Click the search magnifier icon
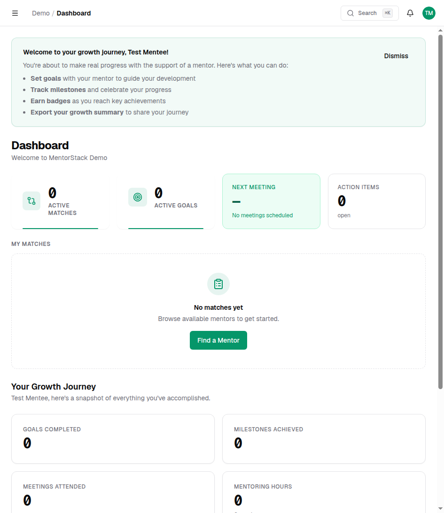Image resolution: width=444 pixels, height=513 pixels. pos(351,13)
